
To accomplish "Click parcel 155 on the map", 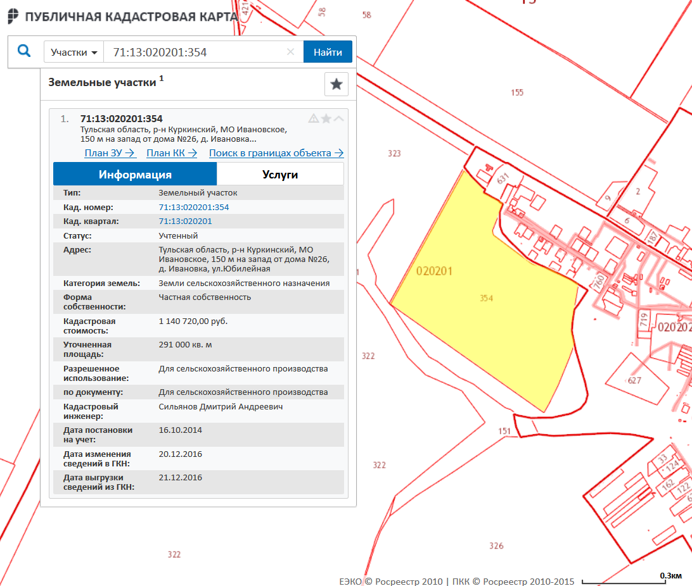I will pos(517,93).
